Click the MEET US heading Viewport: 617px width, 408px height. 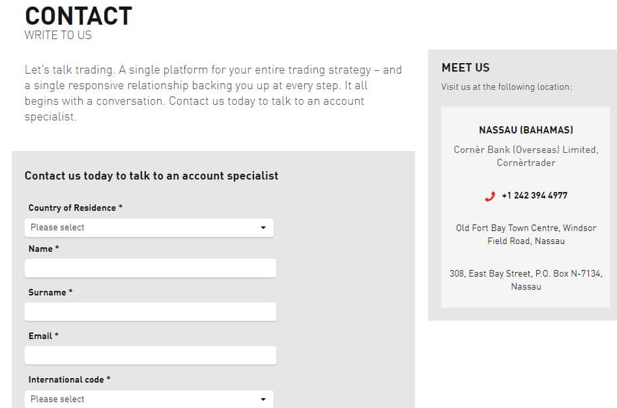pyautogui.click(x=465, y=68)
